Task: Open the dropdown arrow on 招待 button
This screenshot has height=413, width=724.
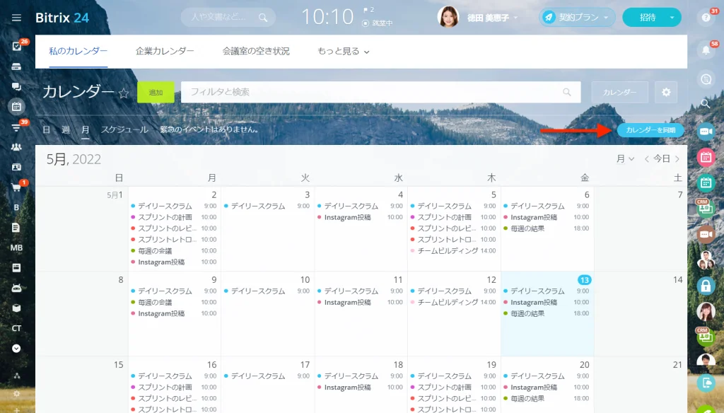Action: click(672, 18)
